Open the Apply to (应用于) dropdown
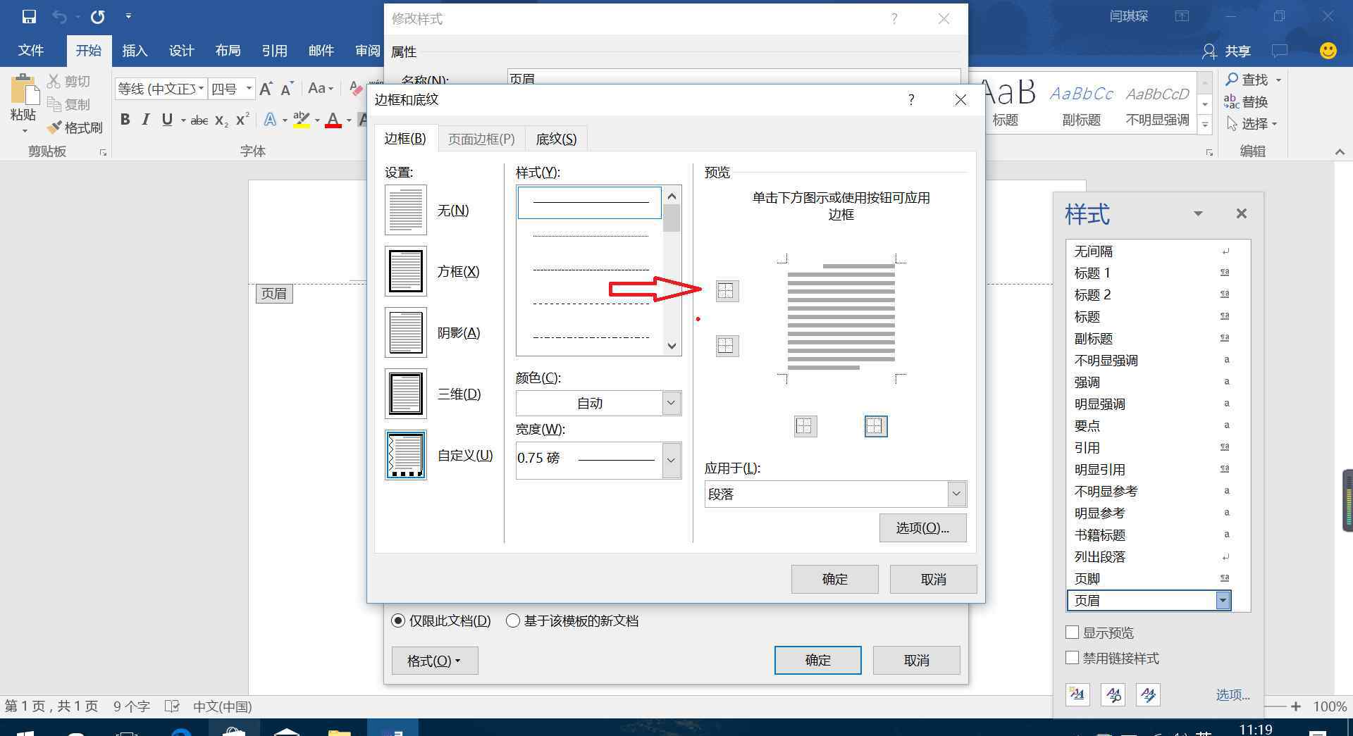This screenshot has width=1353, height=736. click(956, 494)
